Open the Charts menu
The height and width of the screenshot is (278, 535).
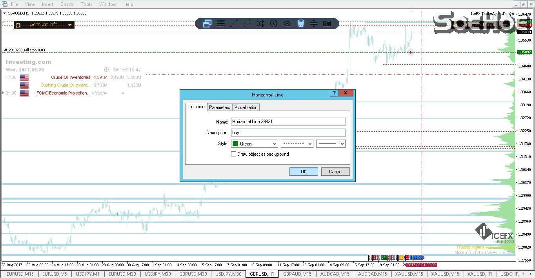click(67, 4)
